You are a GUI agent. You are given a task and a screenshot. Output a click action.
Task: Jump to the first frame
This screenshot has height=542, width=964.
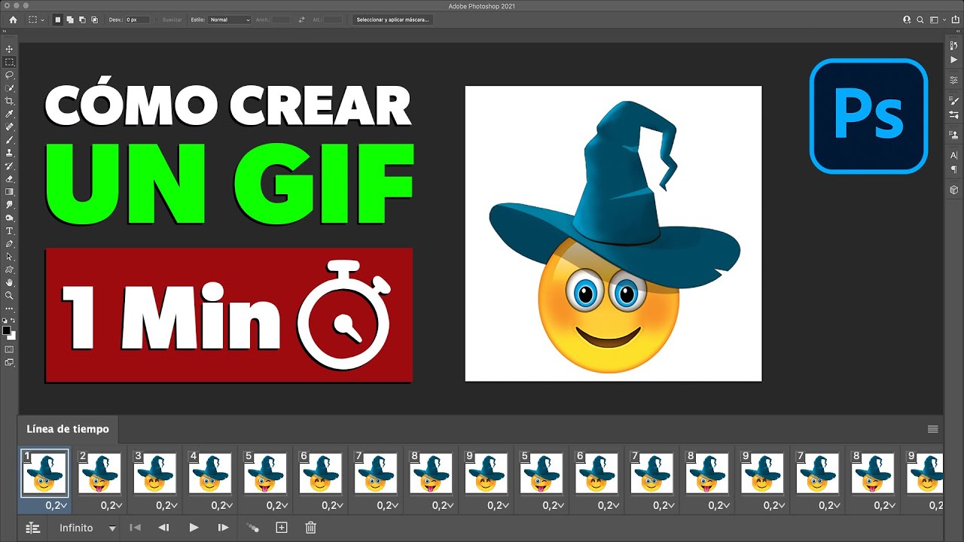(135, 528)
